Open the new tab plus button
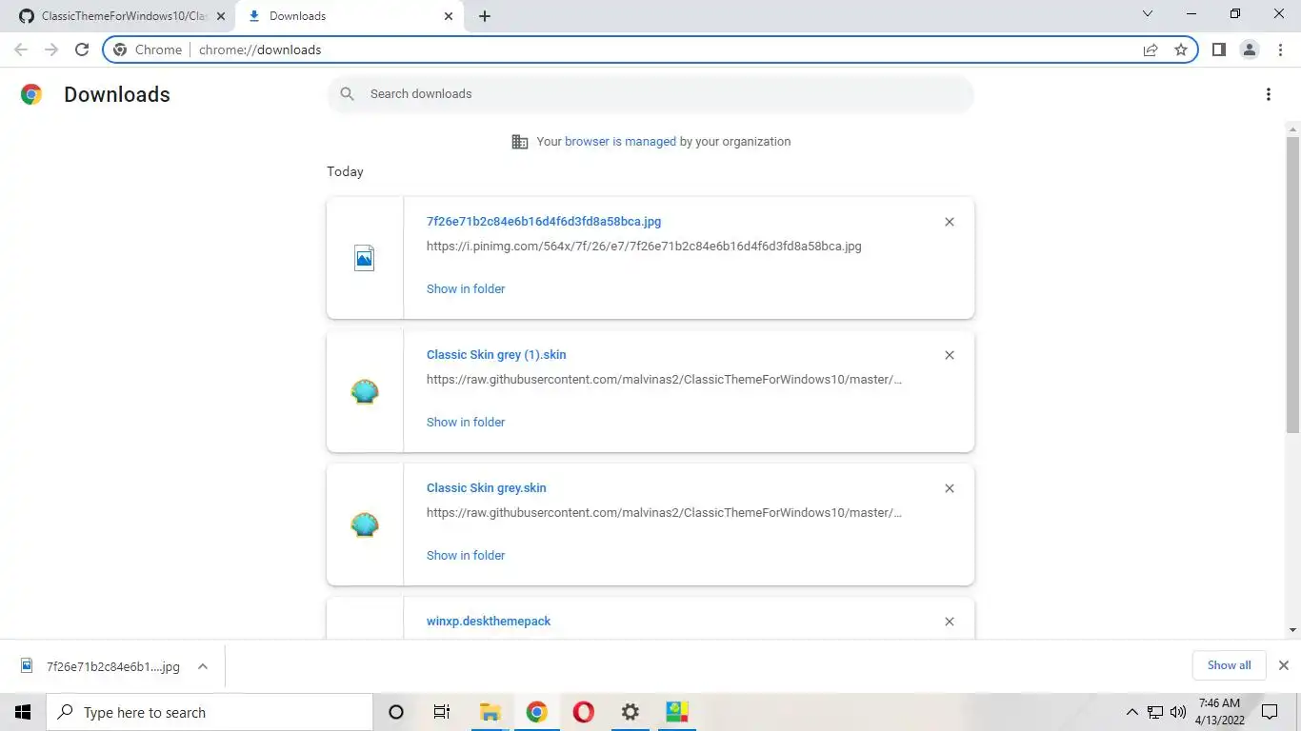Image resolution: width=1301 pixels, height=731 pixels. [x=485, y=16]
